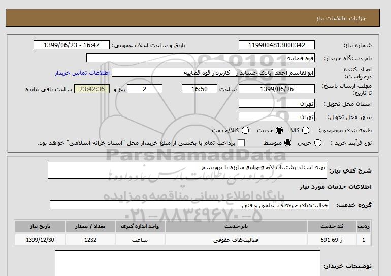The width and height of the screenshot is (391, 276).
Task: Click the general need description text box
Action: 187,170
